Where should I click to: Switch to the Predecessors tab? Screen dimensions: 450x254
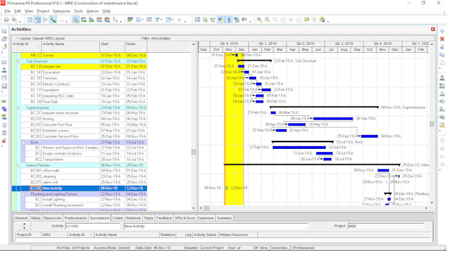[75, 218]
